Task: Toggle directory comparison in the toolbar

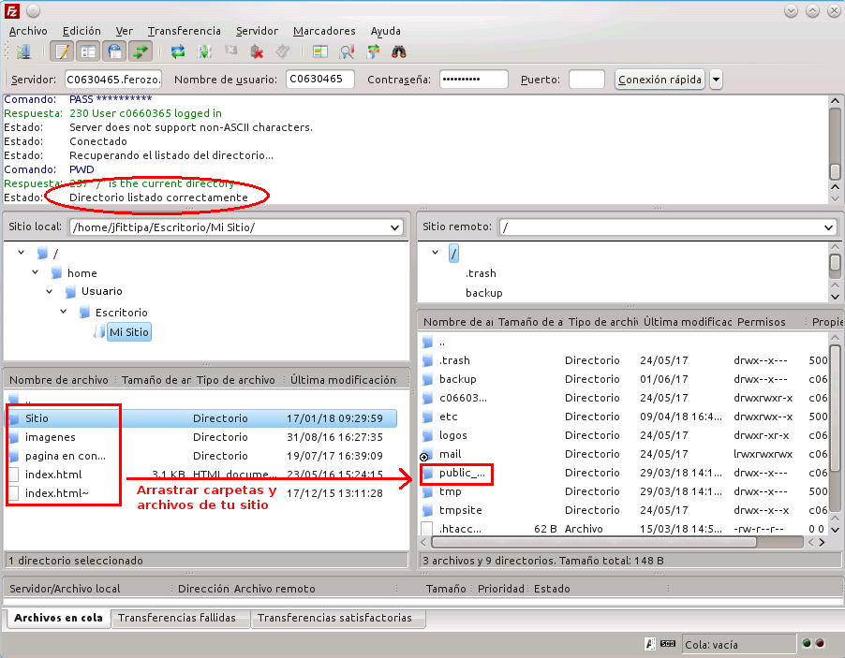Action: [320, 51]
